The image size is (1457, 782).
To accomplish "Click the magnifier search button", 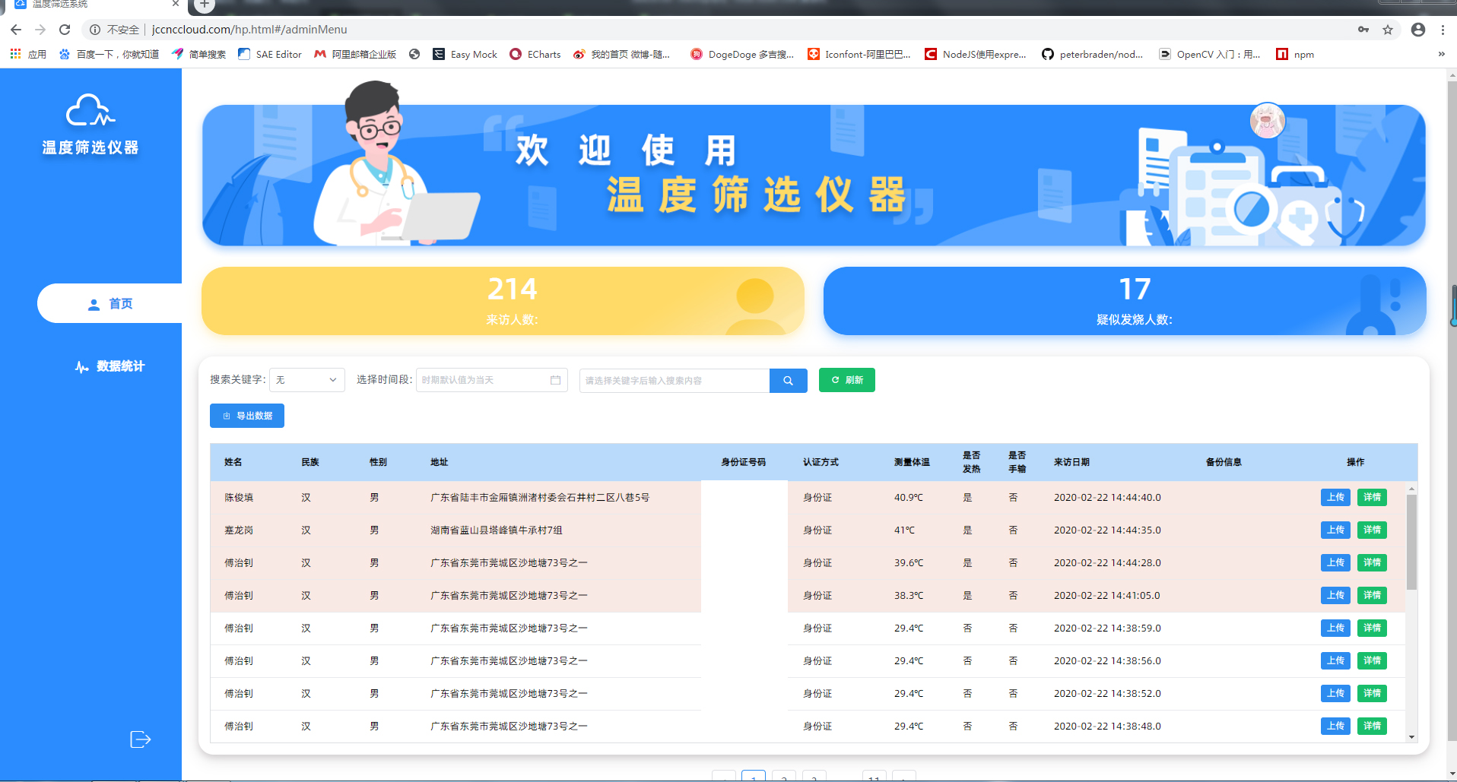I will pyautogui.click(x=788, y=381).
